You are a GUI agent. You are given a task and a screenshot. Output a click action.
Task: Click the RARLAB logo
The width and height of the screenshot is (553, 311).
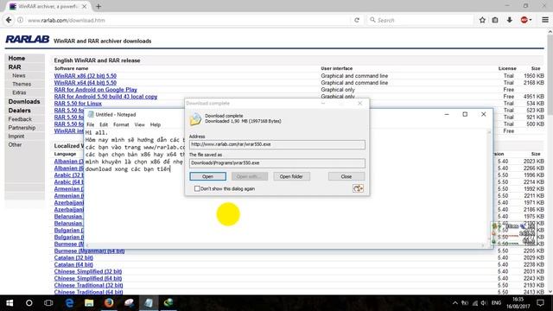pyautogui.click(x=27, y=39)
